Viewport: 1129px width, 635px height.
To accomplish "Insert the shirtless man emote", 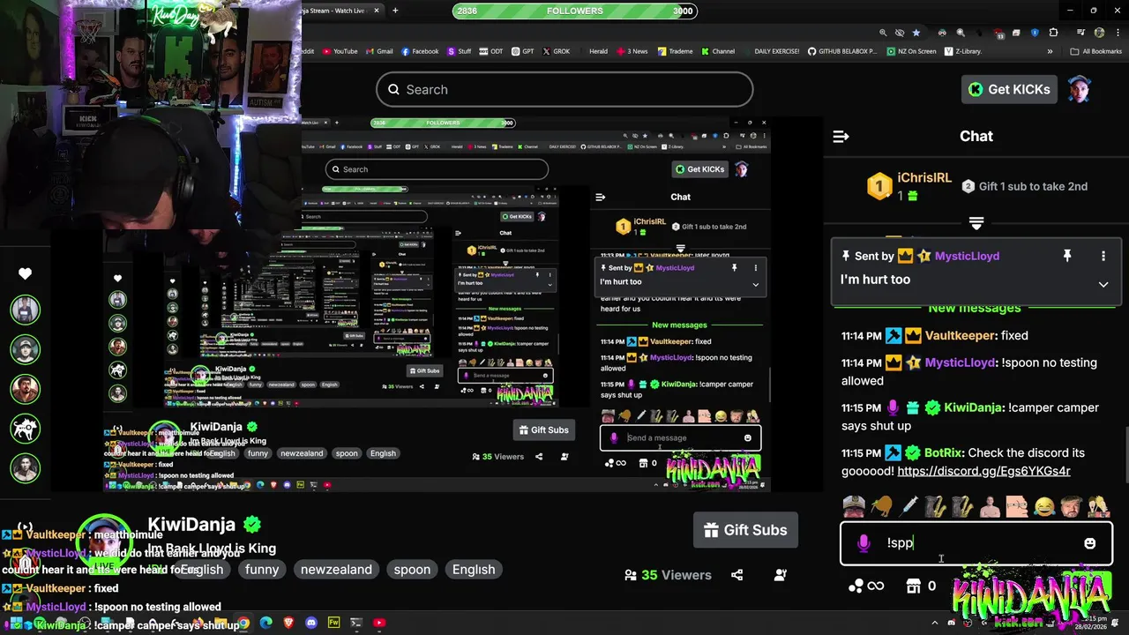I will point(991,506).
